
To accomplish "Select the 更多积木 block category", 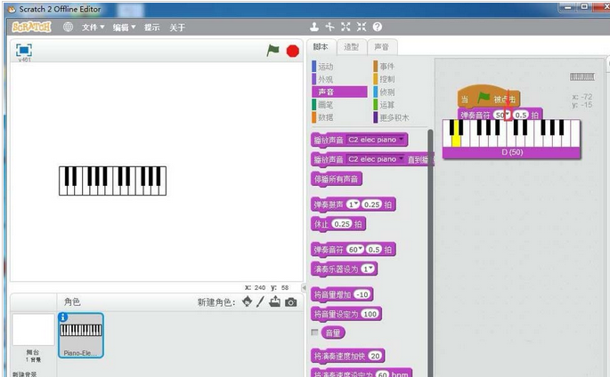I will (391, 117).
